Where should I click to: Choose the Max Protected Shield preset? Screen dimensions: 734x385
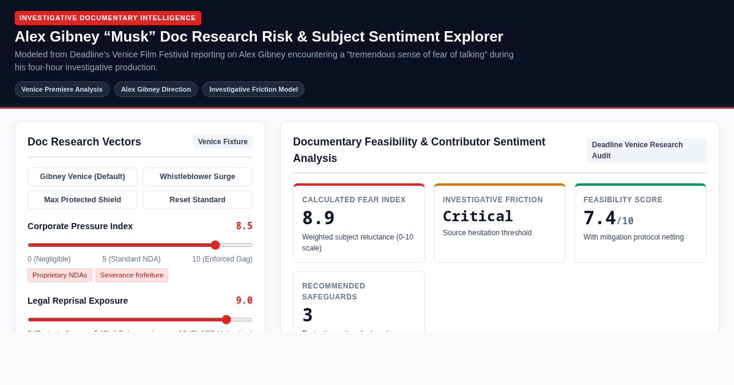coord(83,200)
